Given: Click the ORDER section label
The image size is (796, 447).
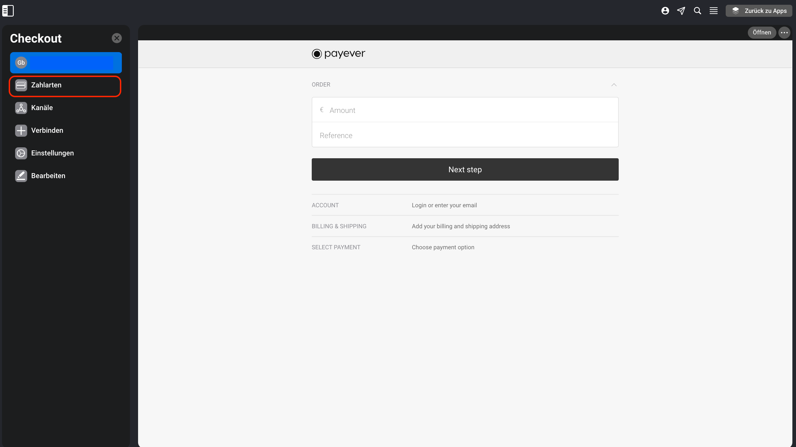Looking at the screenshot, I should 321,85.
